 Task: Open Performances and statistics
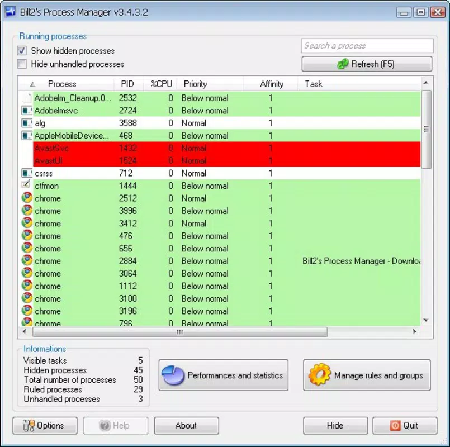tap(223, 375)
